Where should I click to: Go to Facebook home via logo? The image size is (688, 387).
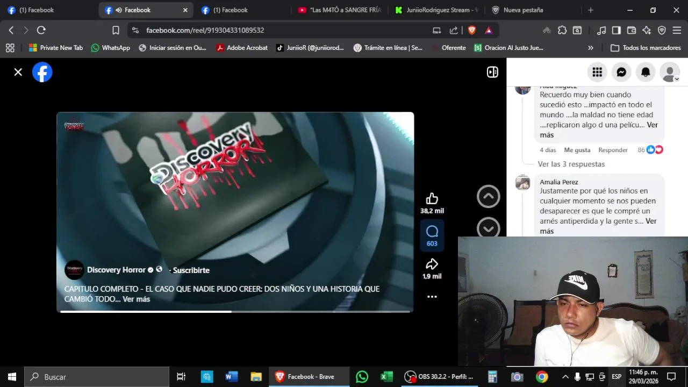click(42, 72)
